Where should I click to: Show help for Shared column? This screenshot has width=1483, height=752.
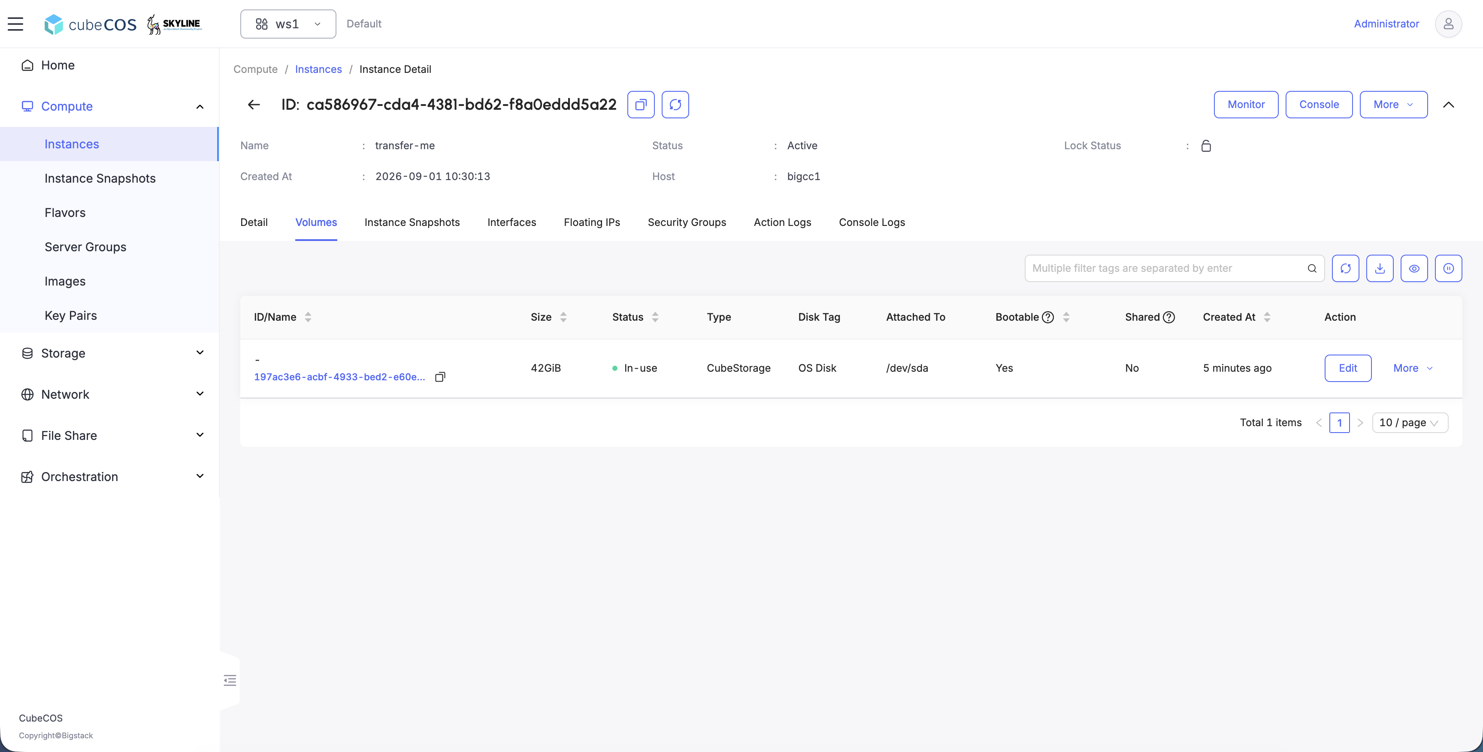click(1168, 317)
